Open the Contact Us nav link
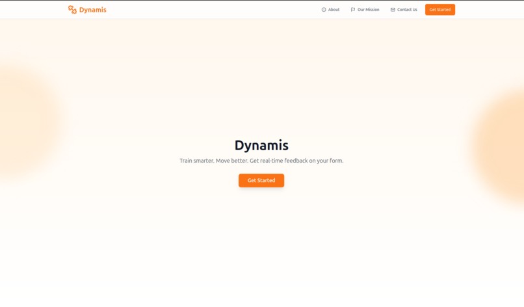The height and width of the screenshot is (307, 524). click(x=404, y=10)
